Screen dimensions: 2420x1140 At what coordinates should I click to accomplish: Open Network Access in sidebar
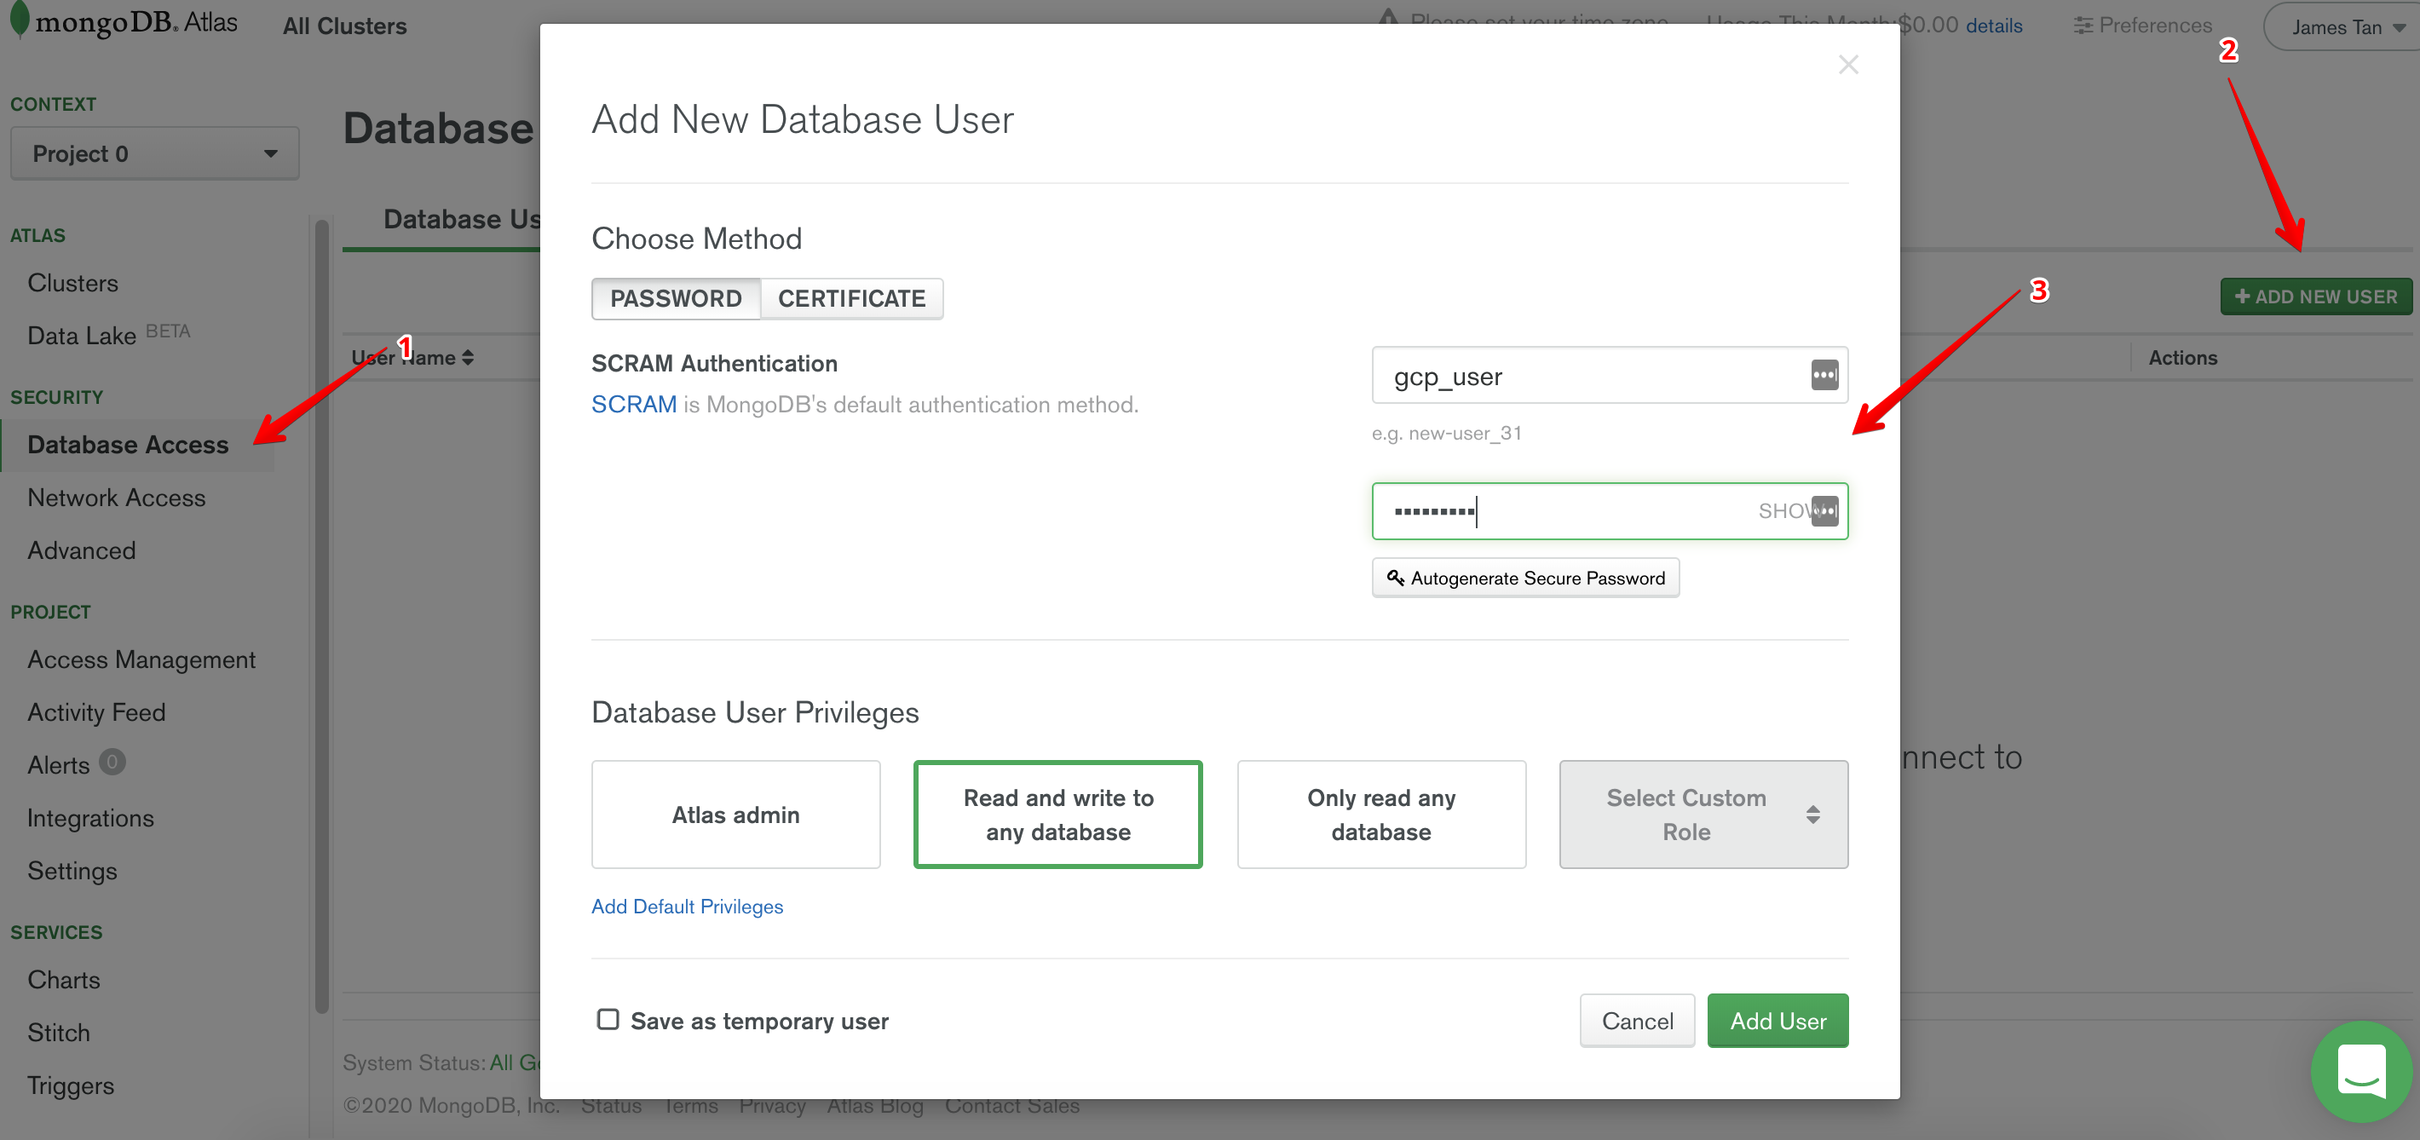pyautogui.click(x=117, y=498)
